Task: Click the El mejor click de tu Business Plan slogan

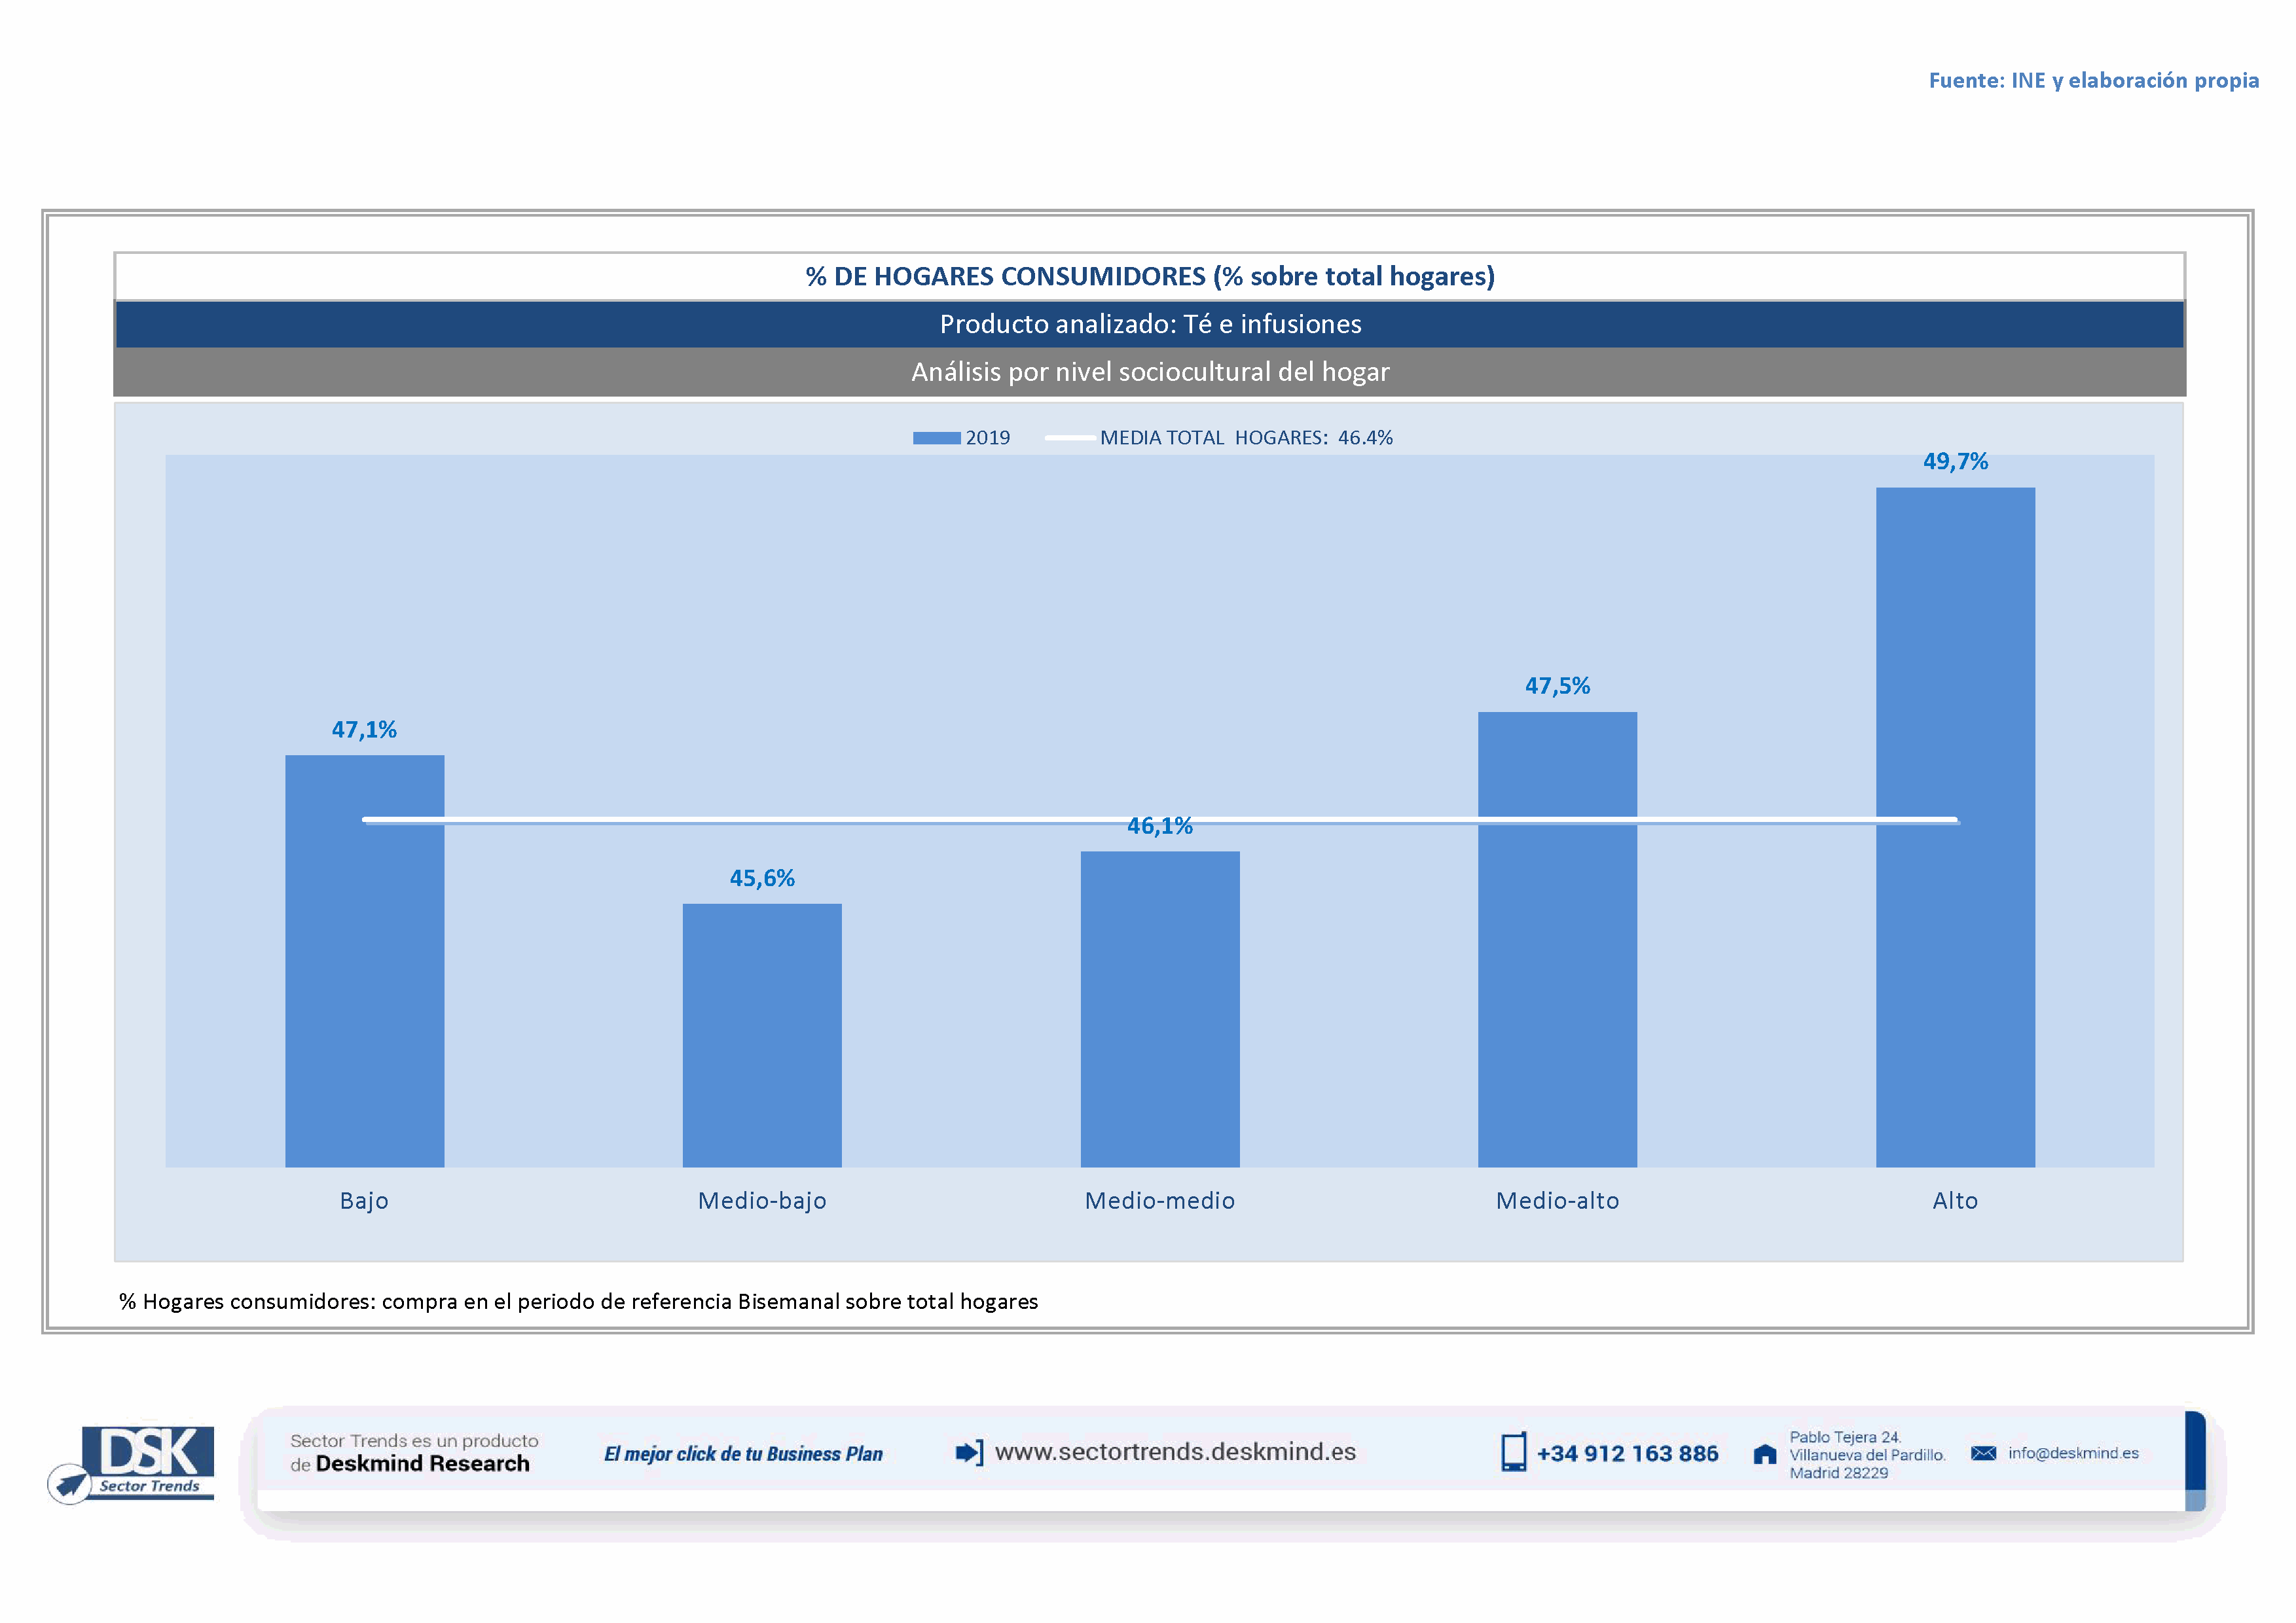Action: click(x=743, y=1454)
